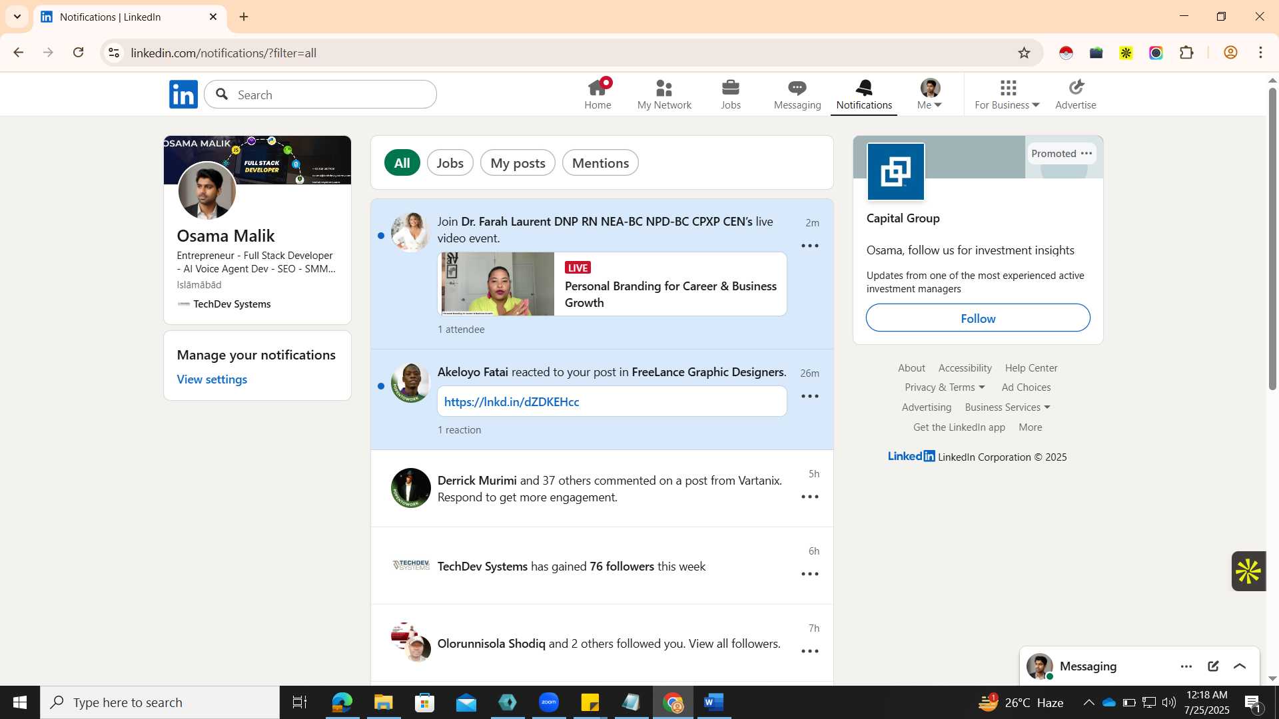Open the promoted ad options menu
The height and width of the screenshot is (719, 1279).
coord(1086,154)
